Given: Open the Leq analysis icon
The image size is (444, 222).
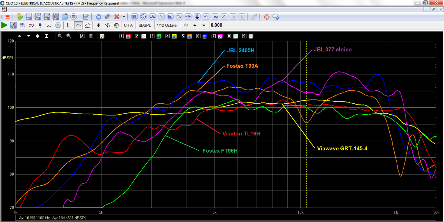Looking at the screenshot, I should 215,17.
